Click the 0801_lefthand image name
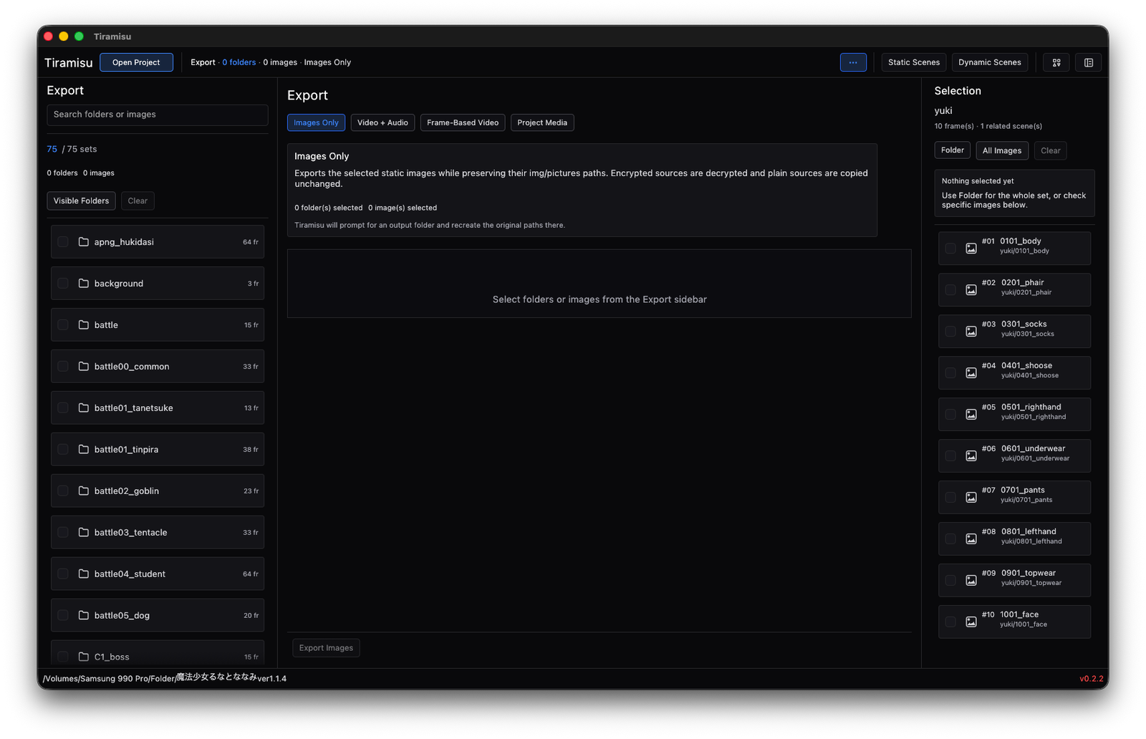Image resolution: width=1146 pixels, height=739 pixels. coord(1029,531)
